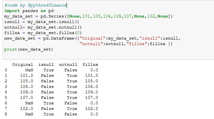Click the number 109 in the Series
214x119 pixels.
[x=117, y=16]
